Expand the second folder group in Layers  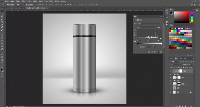coord(173,81)
